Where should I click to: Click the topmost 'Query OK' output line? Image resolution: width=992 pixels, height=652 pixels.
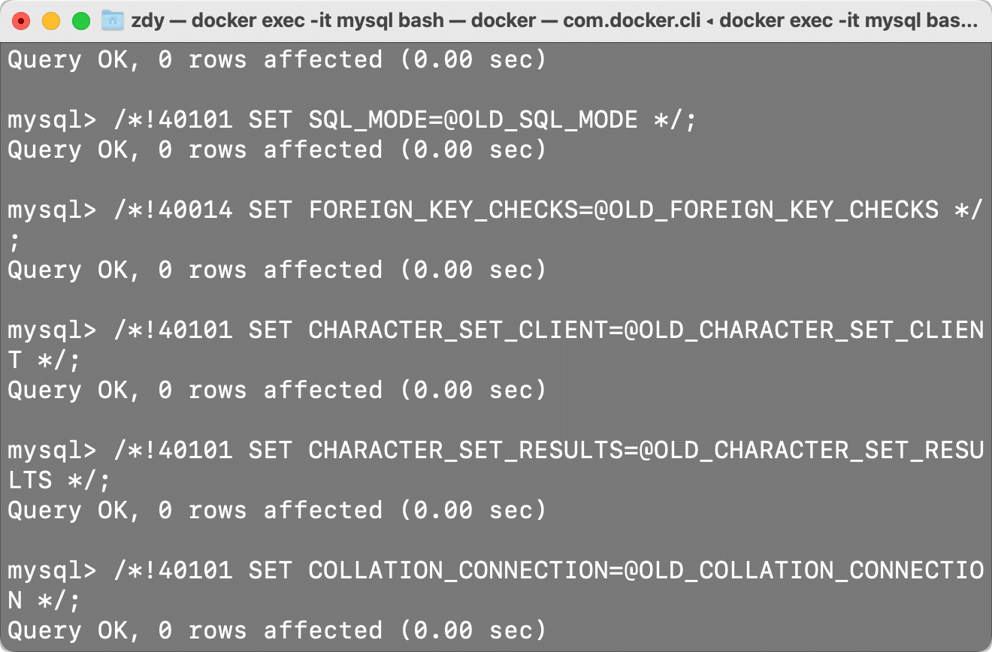277,59
